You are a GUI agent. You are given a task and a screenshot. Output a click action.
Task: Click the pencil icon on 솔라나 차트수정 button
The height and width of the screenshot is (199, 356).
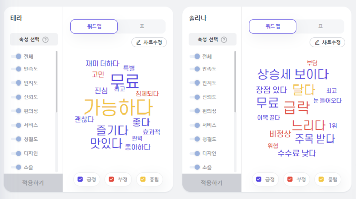pyautogui.click(x=317, y=42)
